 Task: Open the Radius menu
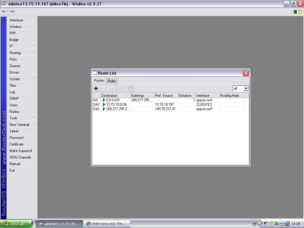pyautogui.click(x=22, y=112)
